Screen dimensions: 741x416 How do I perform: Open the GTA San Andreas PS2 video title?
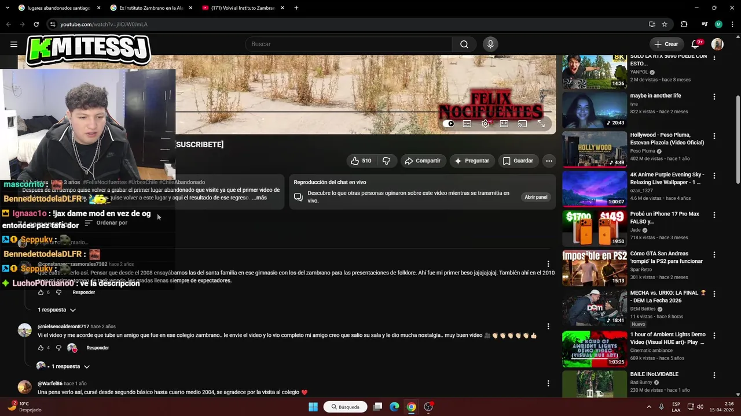coord(666,257)
